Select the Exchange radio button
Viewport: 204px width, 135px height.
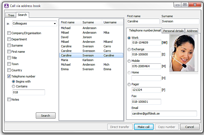coord(129,49)
